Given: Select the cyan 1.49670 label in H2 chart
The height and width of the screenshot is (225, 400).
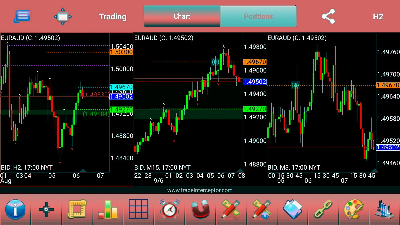Looking at the screenshot, I should (x=121, y=87).
